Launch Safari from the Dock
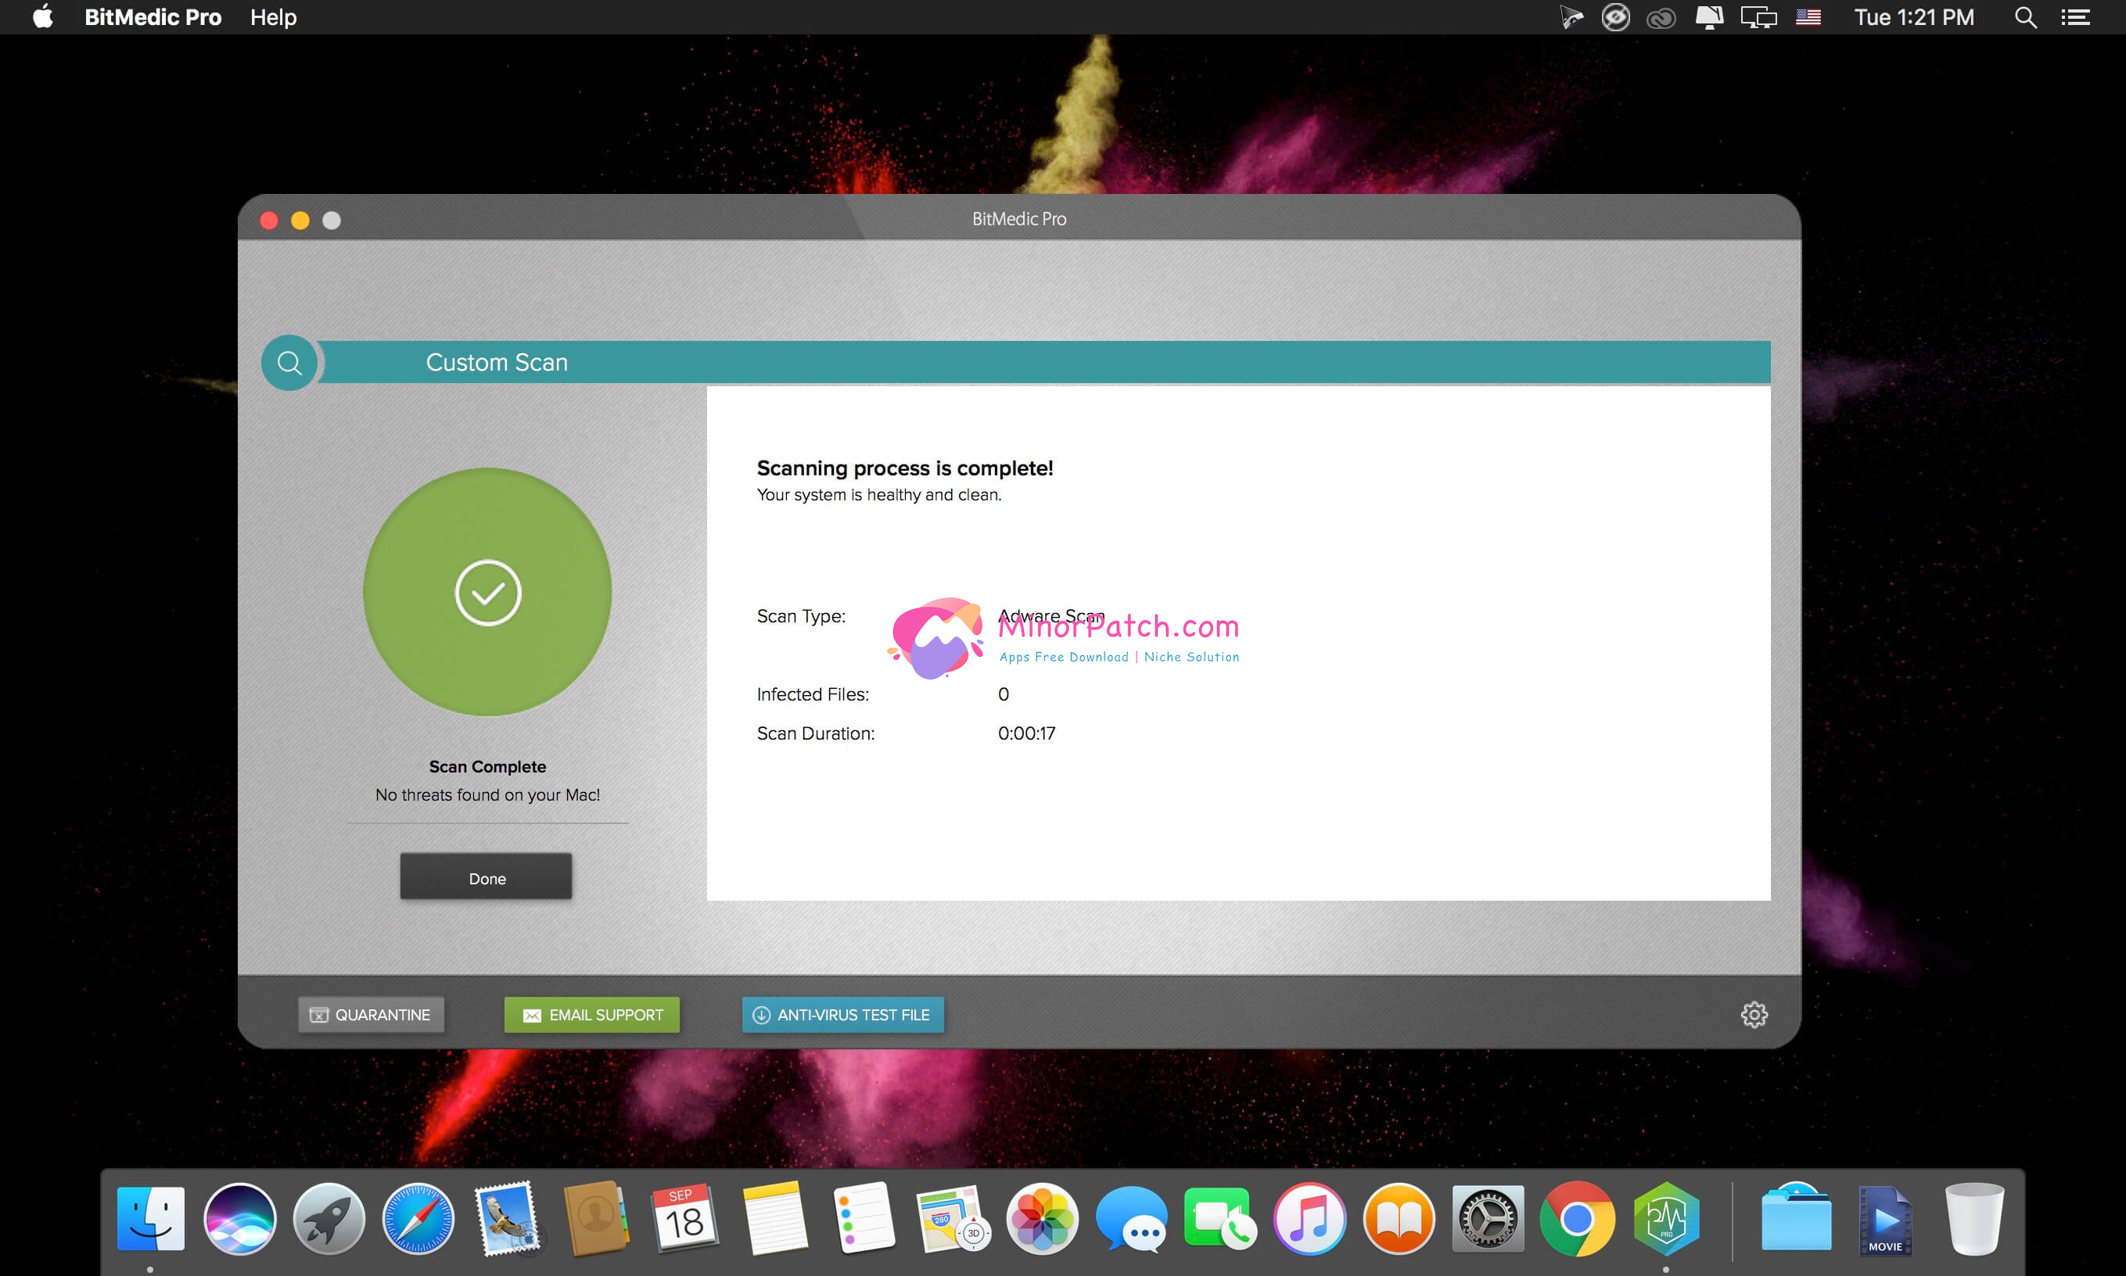2126x1276 pixels. tap(418, 1219)
